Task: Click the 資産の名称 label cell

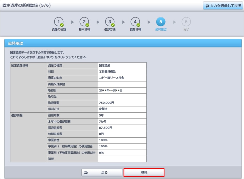Action: point(72,78)
